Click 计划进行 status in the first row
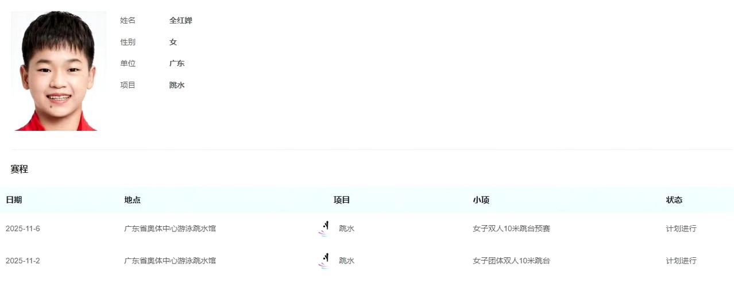Screen dimensions: 734x290 tap(681, 229)
